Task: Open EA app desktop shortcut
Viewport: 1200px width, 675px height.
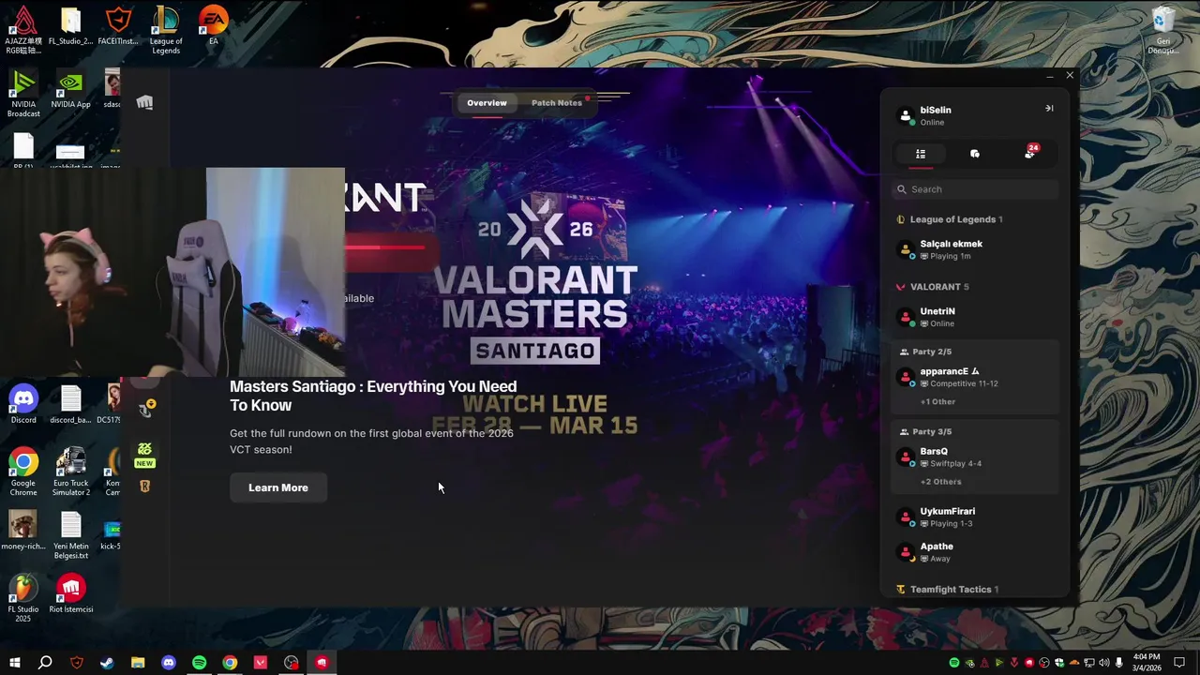Action: (x=213, y=25)
